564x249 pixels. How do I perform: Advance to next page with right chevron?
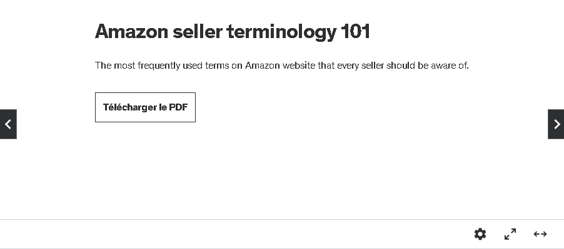click(556, 124)
